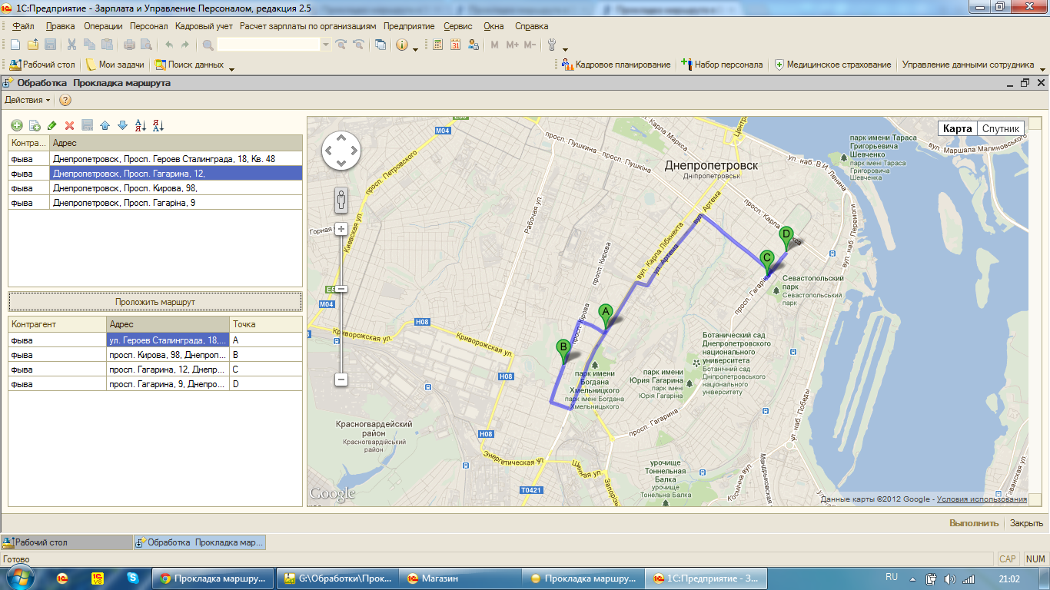Viewport: 1050px width, 590px height.
Task: Open the Кадровый учет menu
Action: coord(204,25)
